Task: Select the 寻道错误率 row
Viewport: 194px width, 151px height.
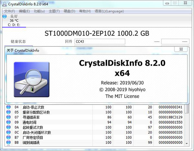Action: pyautogui.click(x=94, y=117)
